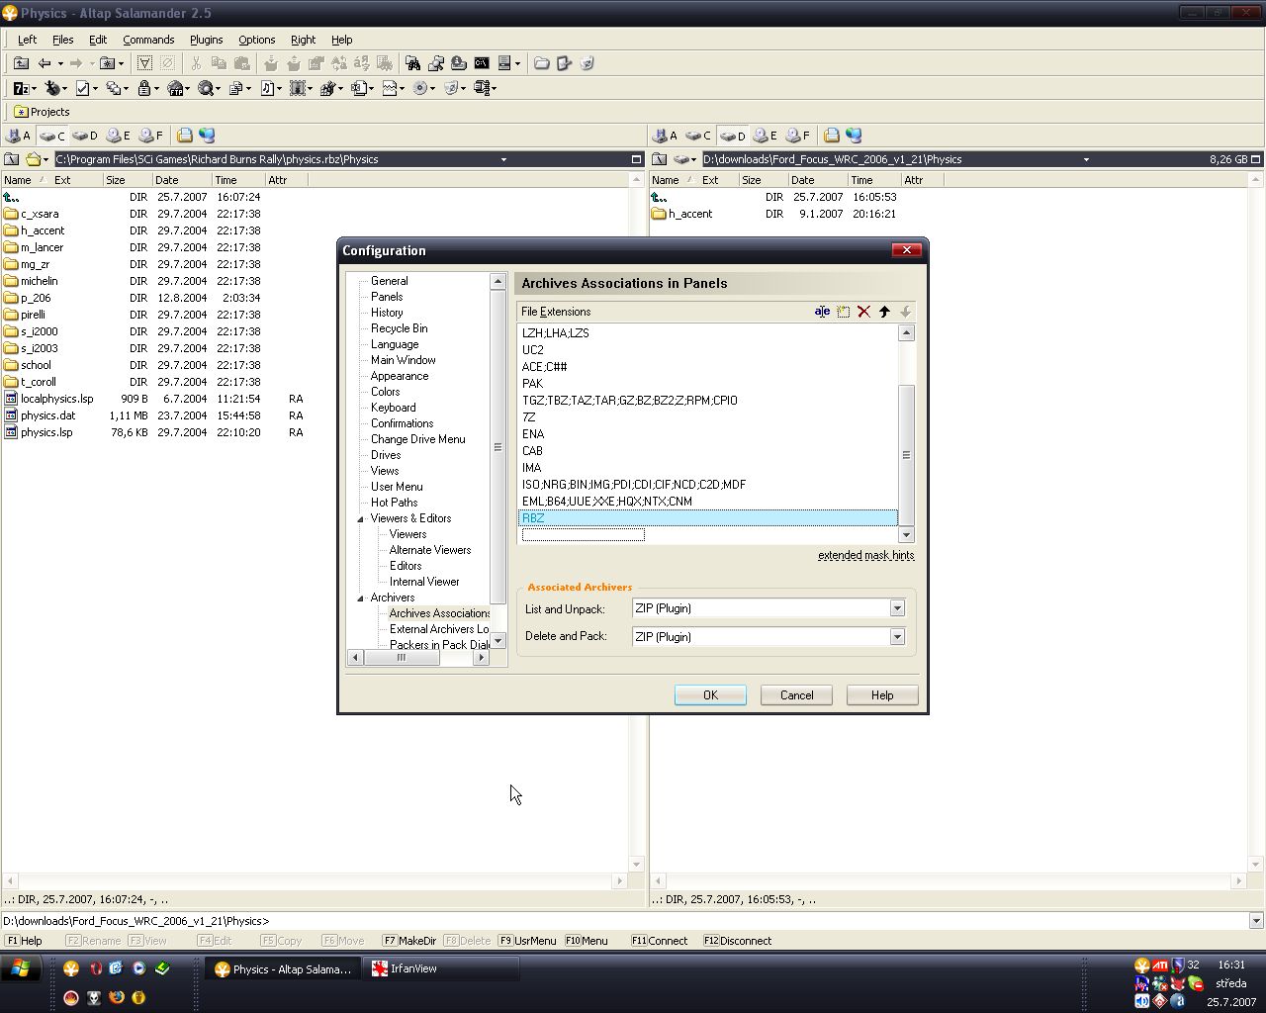Open the extended mask hints link
1266x1013 pixels.
pos(865,555)
